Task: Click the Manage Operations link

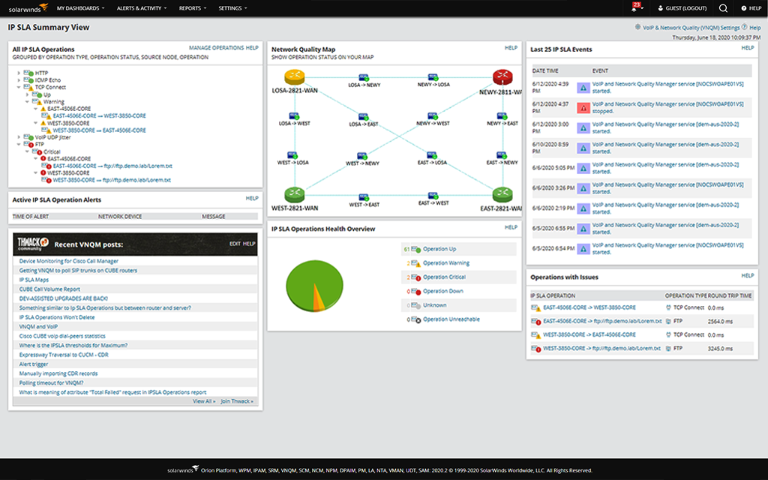Action: tap(216, 48)
